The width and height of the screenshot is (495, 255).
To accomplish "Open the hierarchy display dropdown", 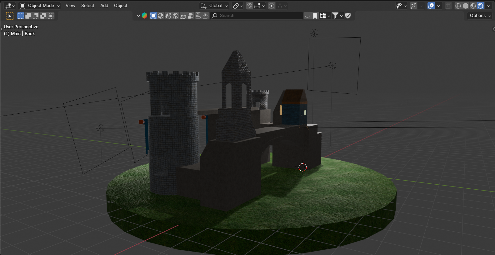I will (325, 16).
